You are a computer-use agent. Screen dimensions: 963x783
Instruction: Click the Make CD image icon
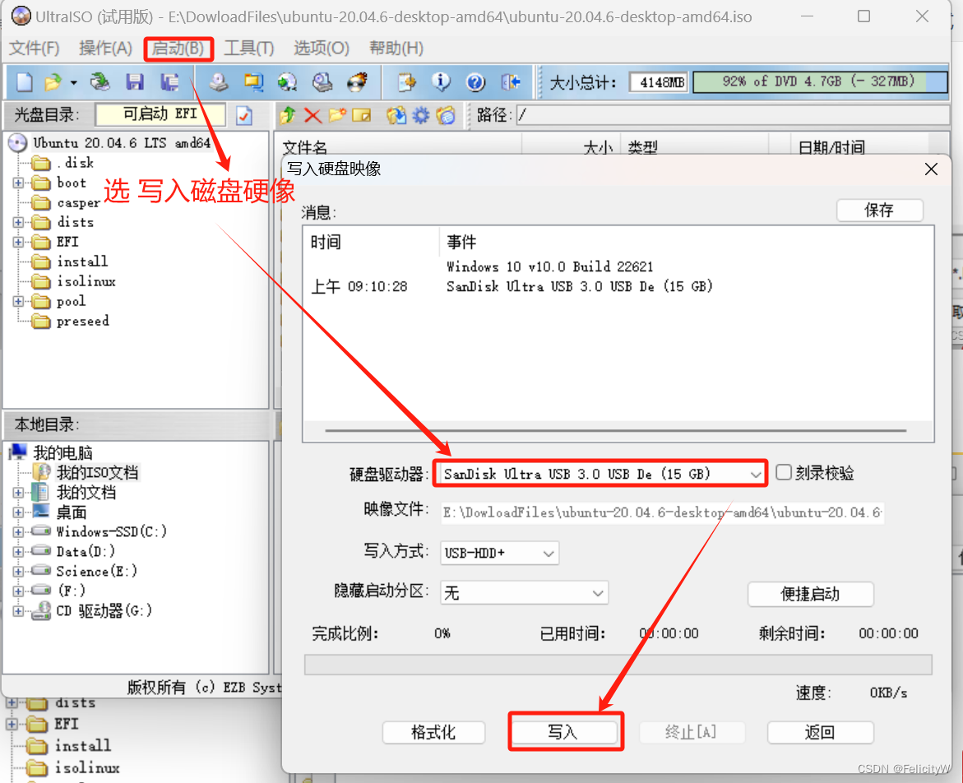tap(219, 81)
